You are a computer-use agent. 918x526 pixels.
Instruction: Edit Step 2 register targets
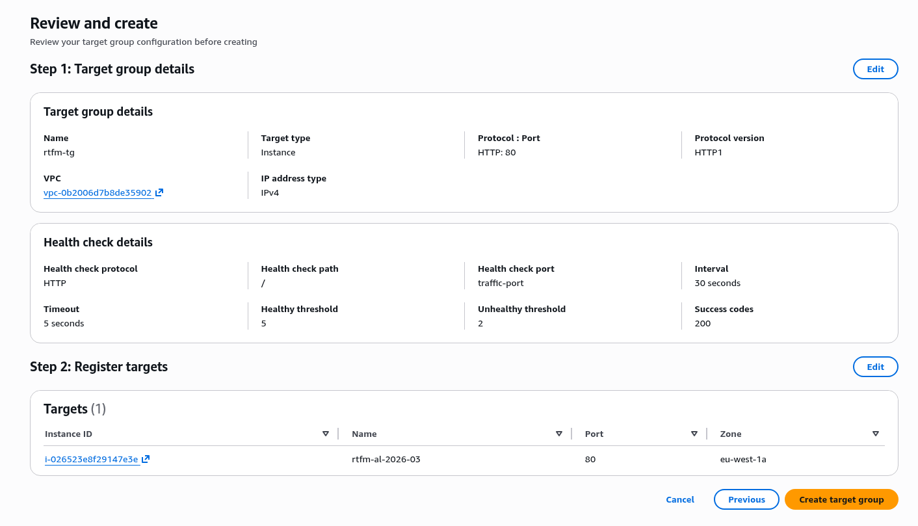point(875,367)
